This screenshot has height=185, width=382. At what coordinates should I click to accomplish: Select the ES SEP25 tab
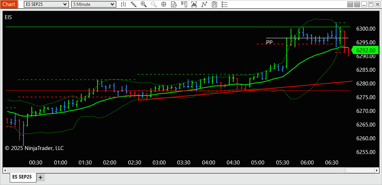[23, 177]
